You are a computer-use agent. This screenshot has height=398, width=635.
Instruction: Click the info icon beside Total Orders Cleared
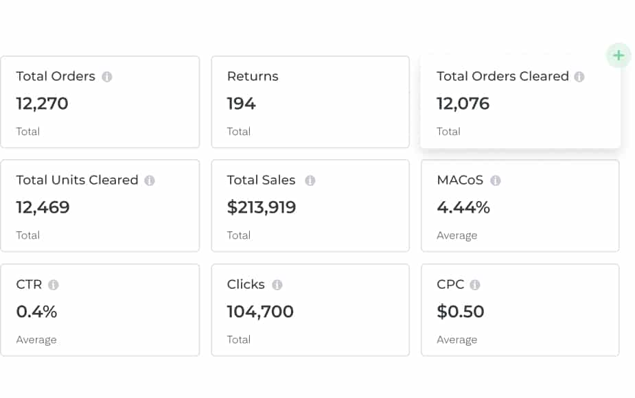pos(579,77)
